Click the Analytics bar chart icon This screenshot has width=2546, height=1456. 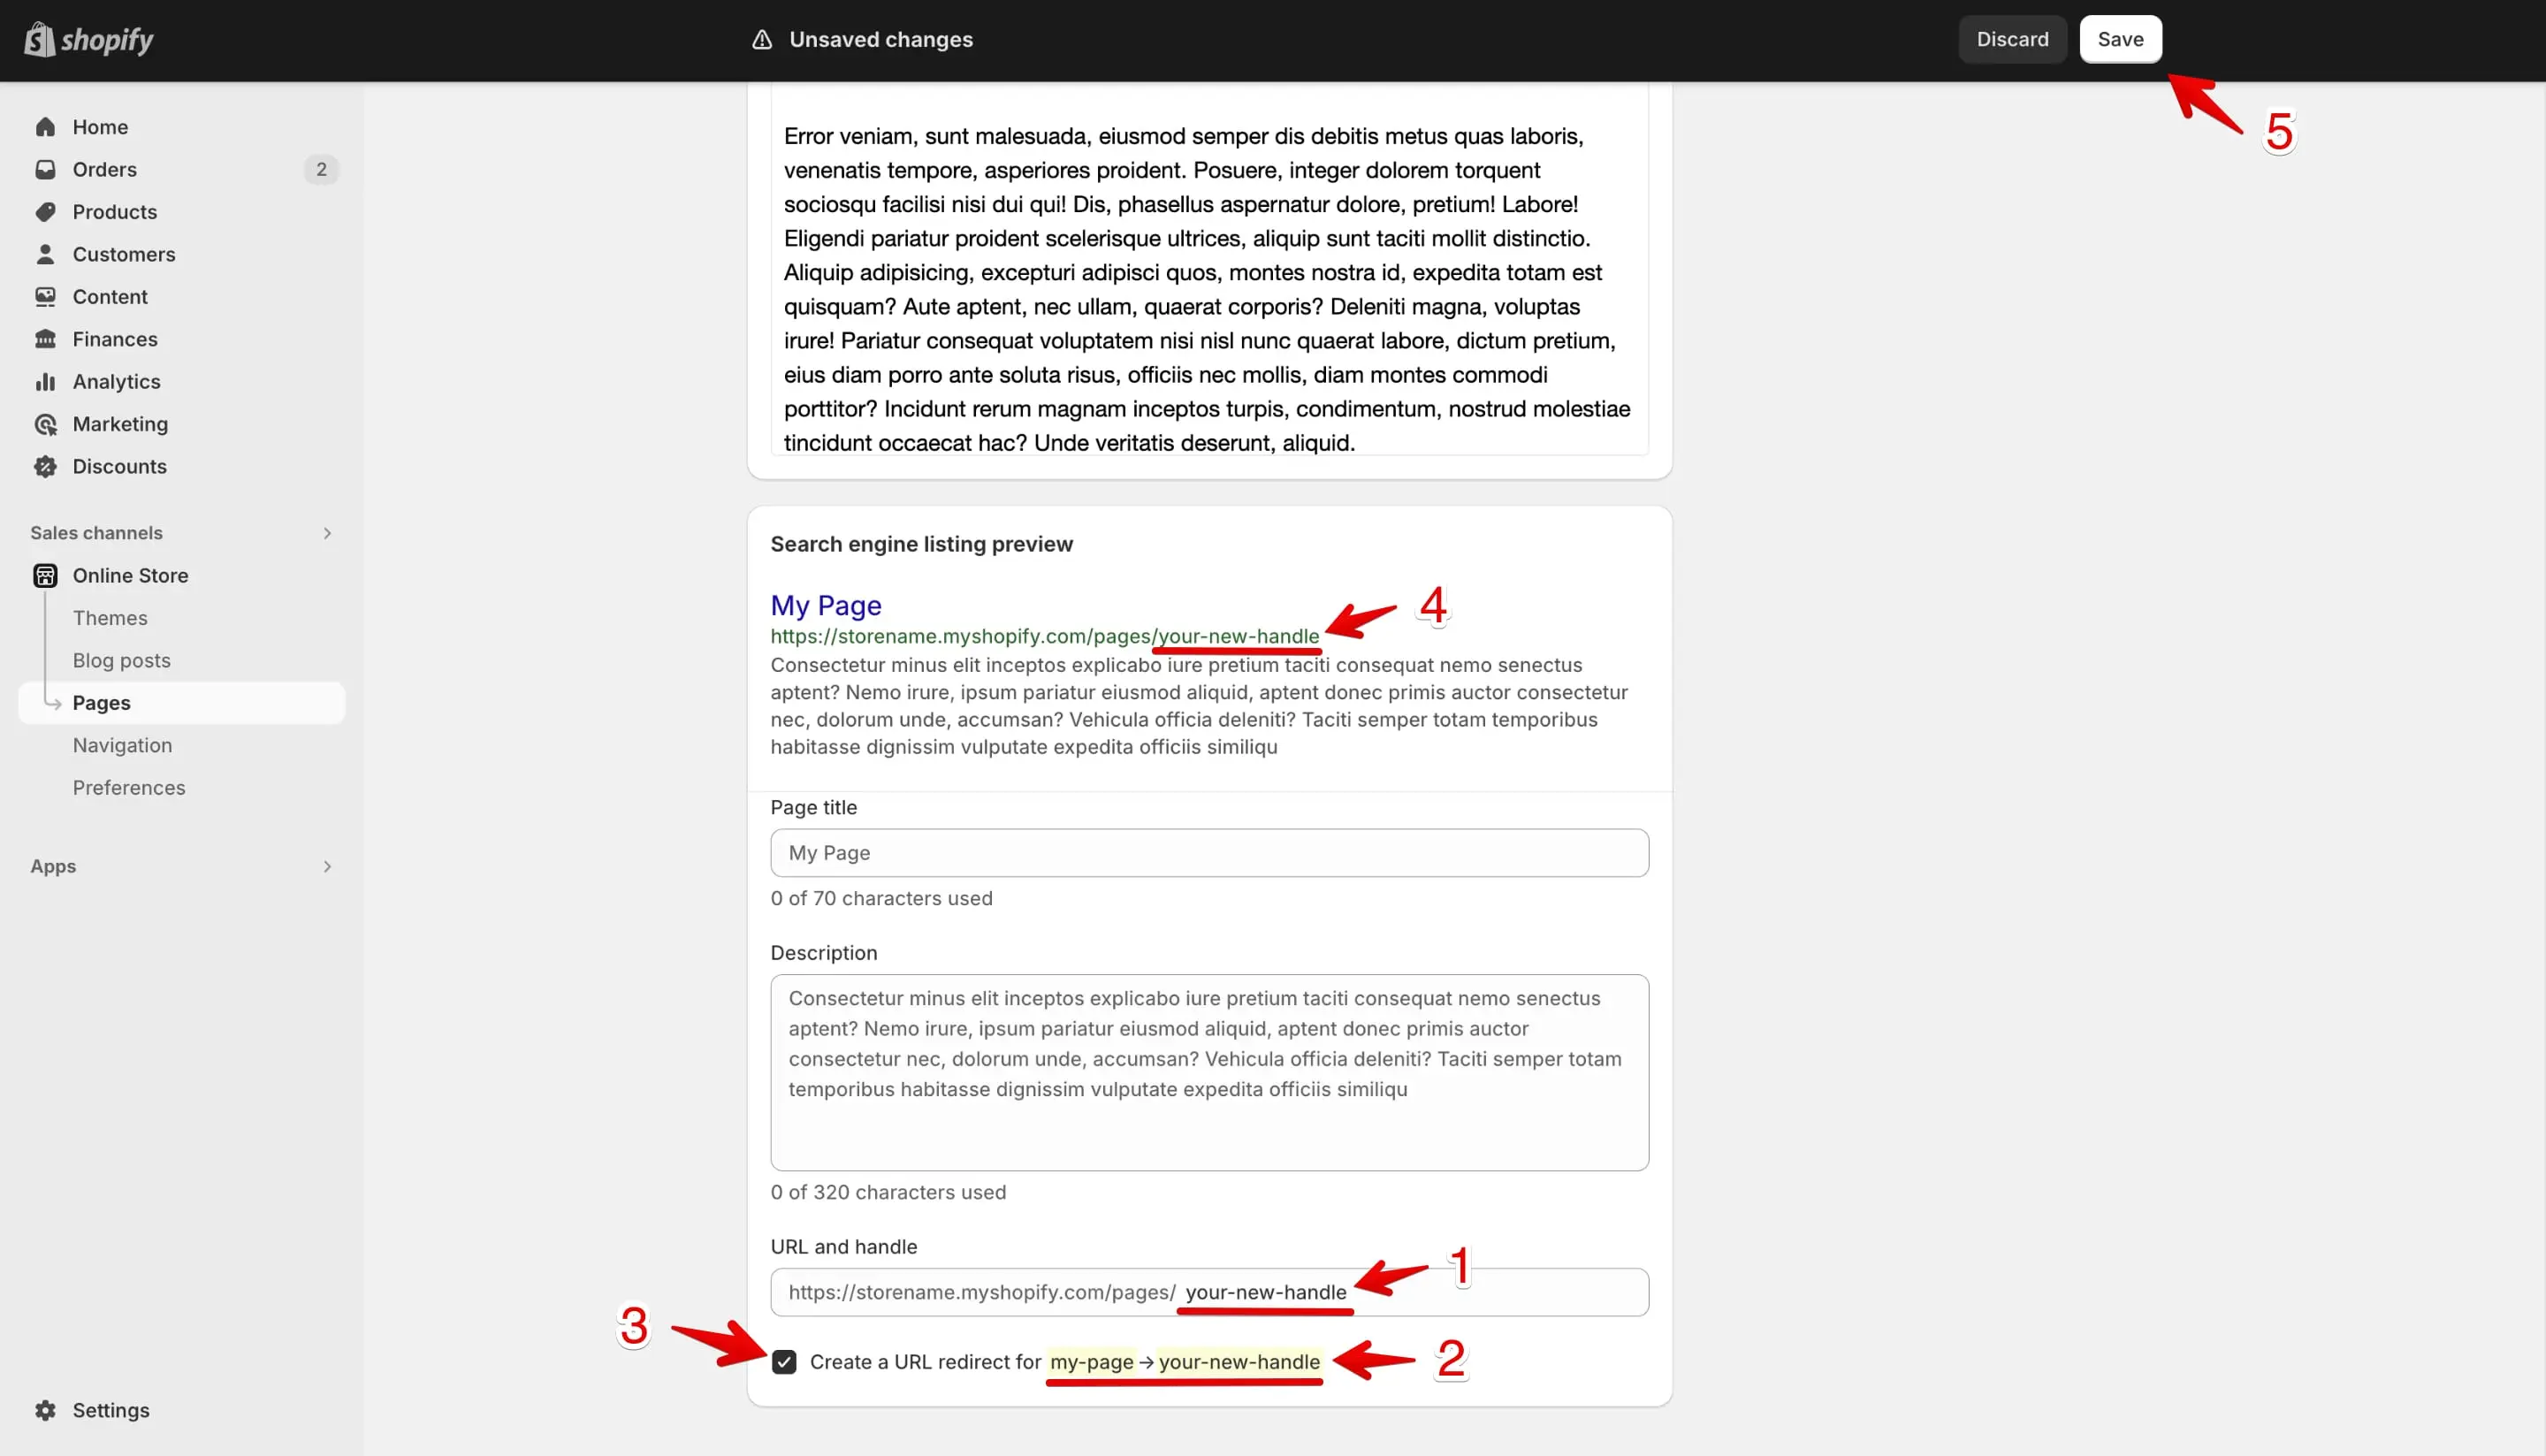(x=45, y=382)
